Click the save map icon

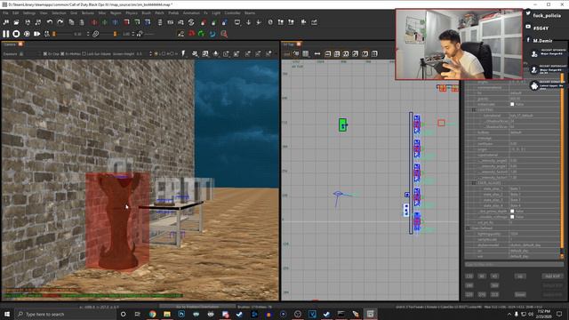(x=28, y=22)
